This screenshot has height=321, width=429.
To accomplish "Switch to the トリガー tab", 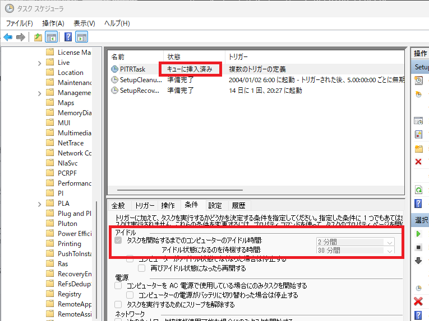I will tap(145, 205).
